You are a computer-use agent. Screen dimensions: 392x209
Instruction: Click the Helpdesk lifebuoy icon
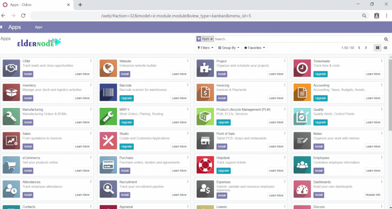click(205, 165)
